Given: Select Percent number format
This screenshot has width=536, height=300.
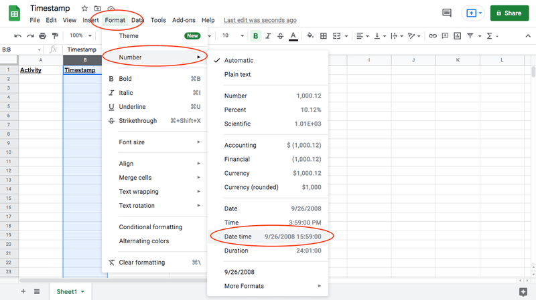Looking at the screenshot, I should [x=267, y=110].
